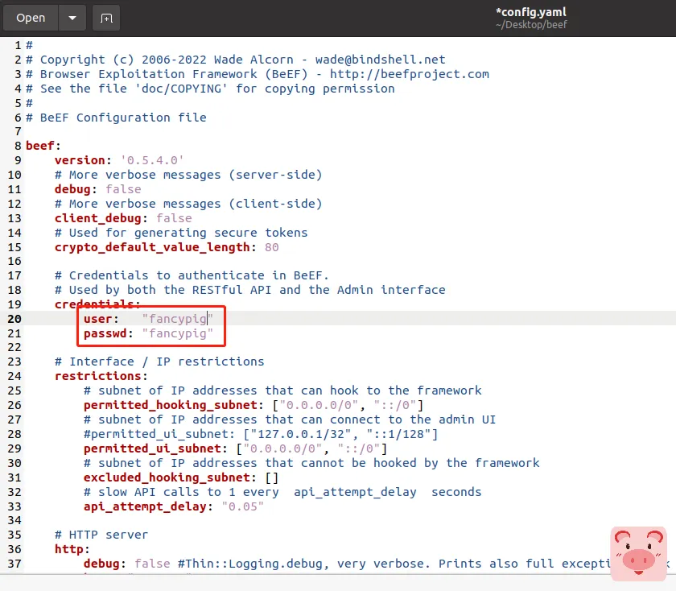Click the pink pig mascot image
The height and width of the screenshot is (591, 676).
pos(638,553)
